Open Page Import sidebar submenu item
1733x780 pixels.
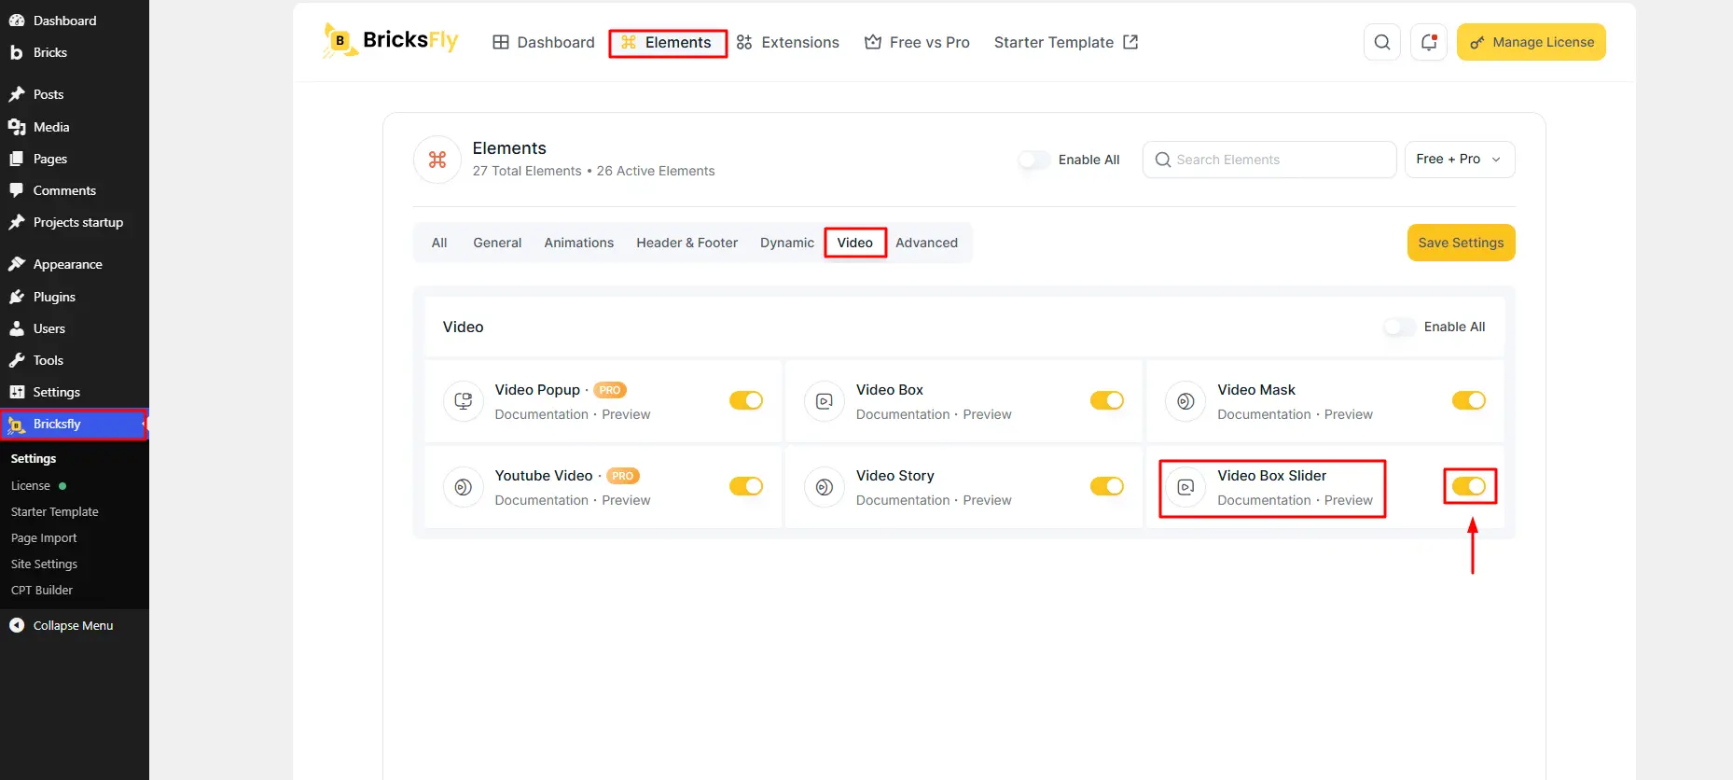(x=44, y=538)
